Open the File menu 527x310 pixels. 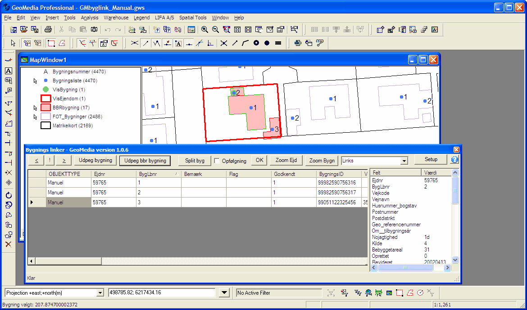click(8, 18)
